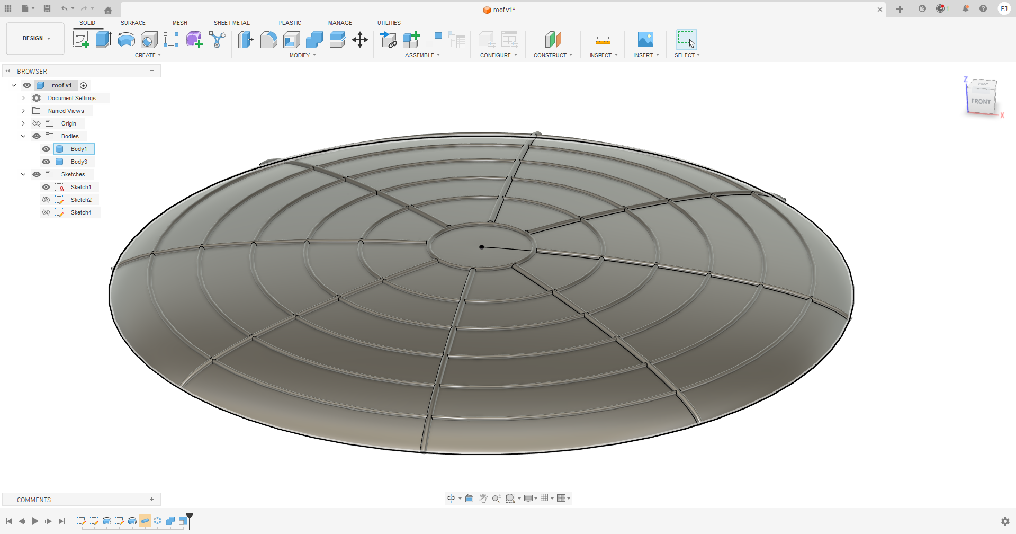Click the Save icon
The width and height of the screenshot is (1016, 534).
pyautogui.click(x=47, y=8)
